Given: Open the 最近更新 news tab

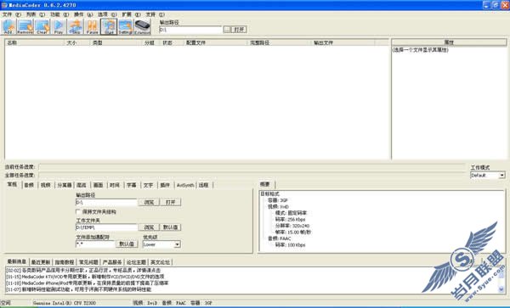Looking at the screenshot, I should (41, 262).
